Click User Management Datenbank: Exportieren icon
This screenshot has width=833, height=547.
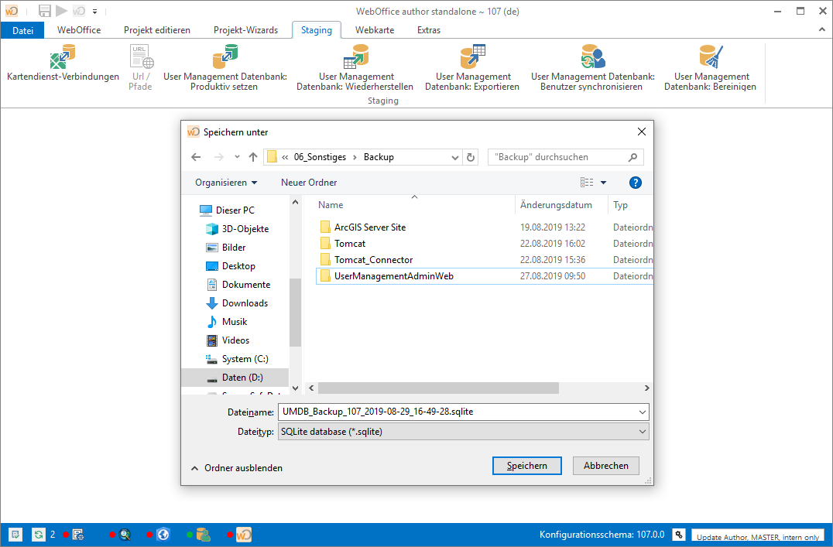pos(472,57)
